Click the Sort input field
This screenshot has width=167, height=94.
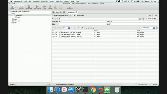(134, 22)
